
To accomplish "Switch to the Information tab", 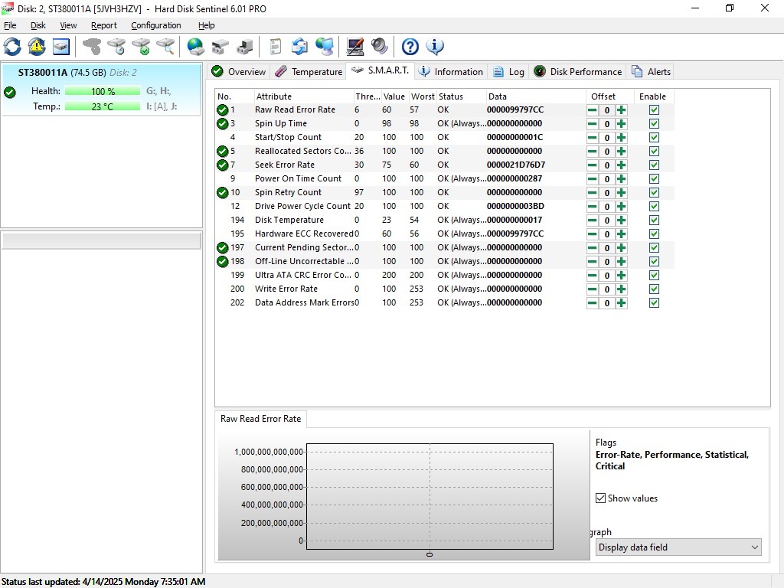I will pos(451,71).
